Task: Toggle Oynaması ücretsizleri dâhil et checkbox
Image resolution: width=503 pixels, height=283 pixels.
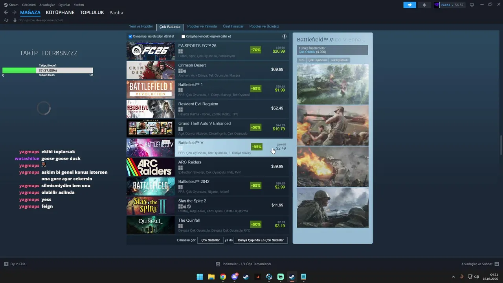Action: point(130,37)
